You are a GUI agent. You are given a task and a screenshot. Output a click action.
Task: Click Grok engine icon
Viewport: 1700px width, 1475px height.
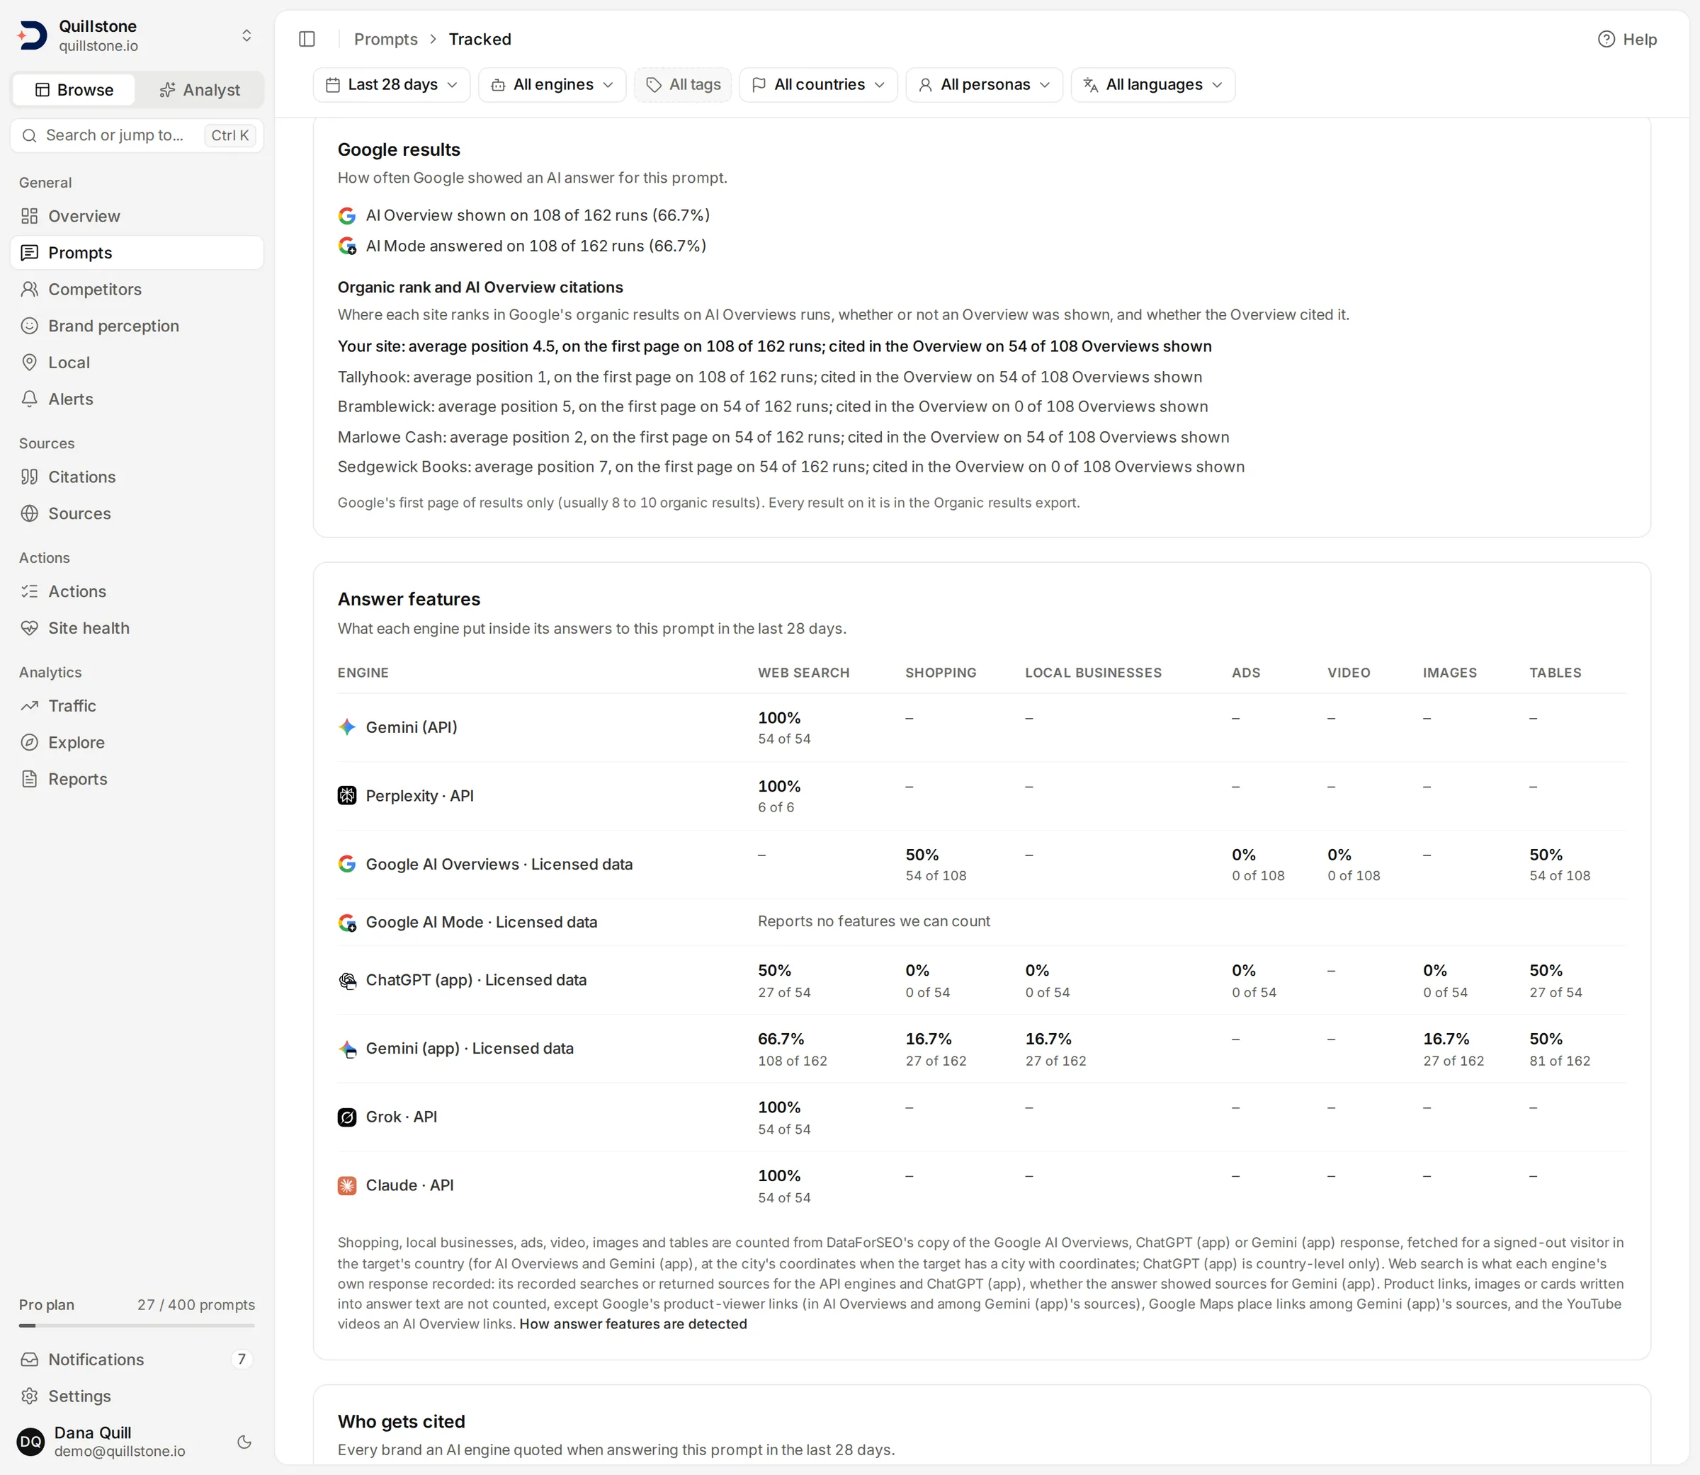pos(347,1116)
